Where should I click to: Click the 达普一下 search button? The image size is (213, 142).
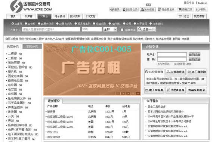[x=146, y=29]
